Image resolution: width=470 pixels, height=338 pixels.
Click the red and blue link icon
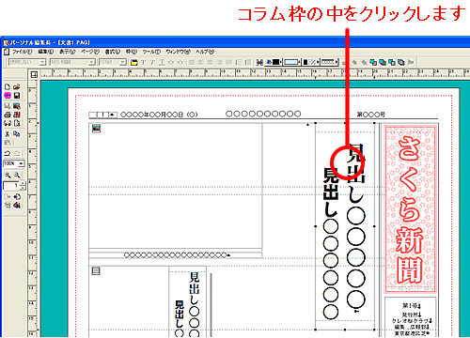click(x=259, y=62)
